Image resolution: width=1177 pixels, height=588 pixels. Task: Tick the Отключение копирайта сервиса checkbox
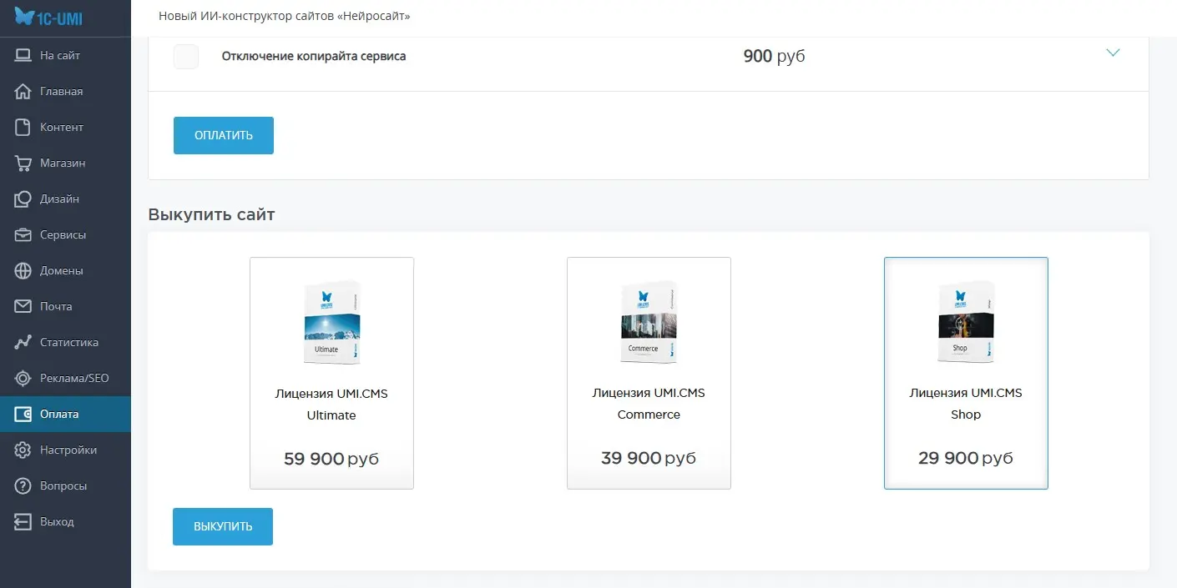(186, 57)
